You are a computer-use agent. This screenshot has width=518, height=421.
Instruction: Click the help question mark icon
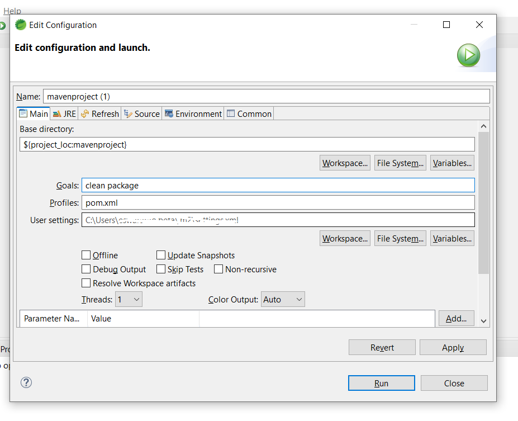pos(26,382)
